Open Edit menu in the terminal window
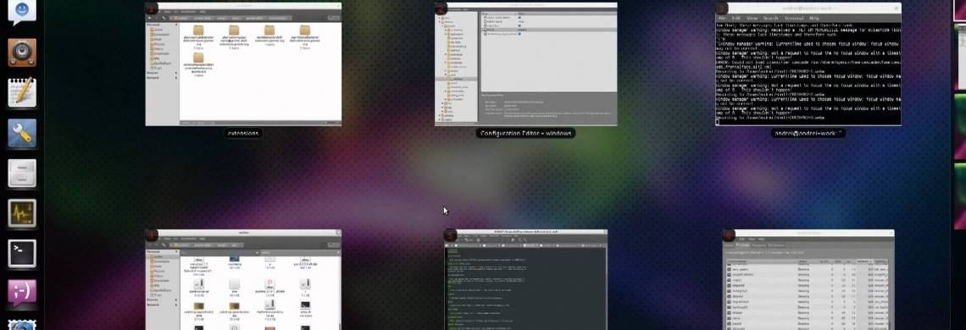Image resolution: width=966 pixels, height=330 pixels. point(736,18)
